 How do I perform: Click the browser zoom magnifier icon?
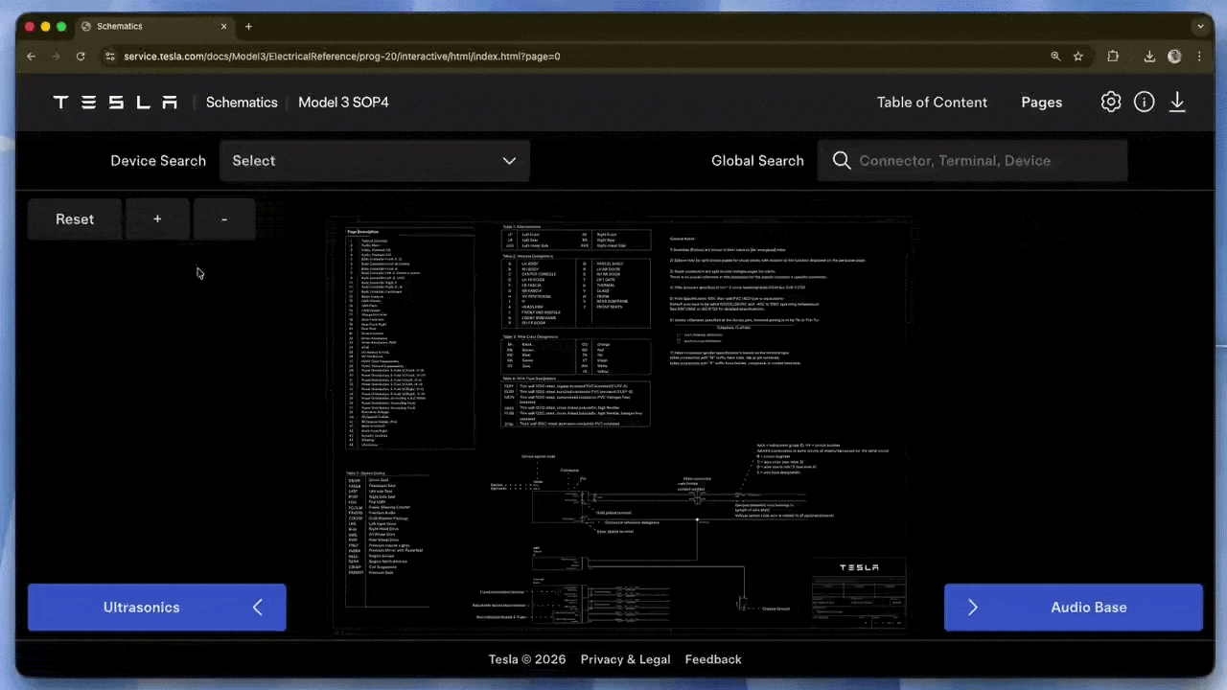click(1055, 57)
